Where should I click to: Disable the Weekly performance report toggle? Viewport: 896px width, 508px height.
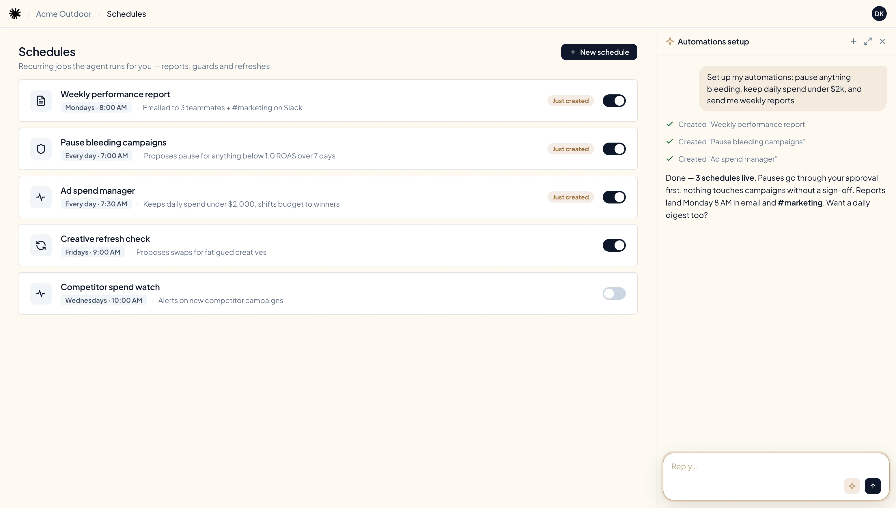tap(614, 101)
